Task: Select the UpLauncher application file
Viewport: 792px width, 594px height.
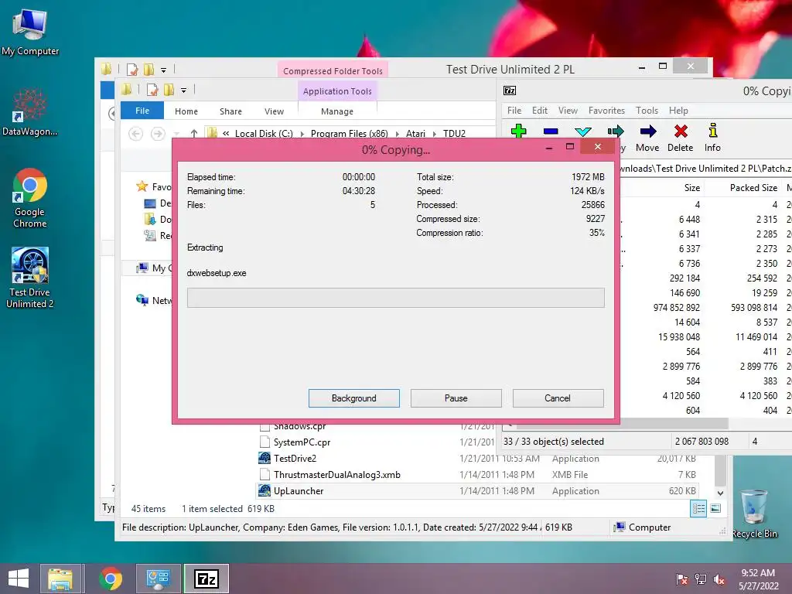Action: coord(477,490)
